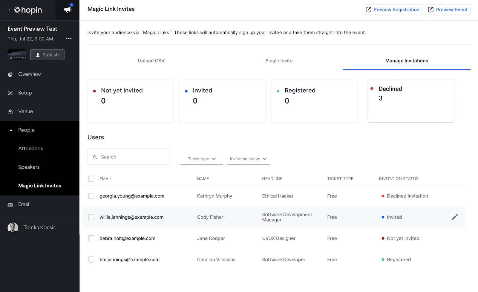Click the Not yet invited status in debra.holt row

(x=403, y=238)
